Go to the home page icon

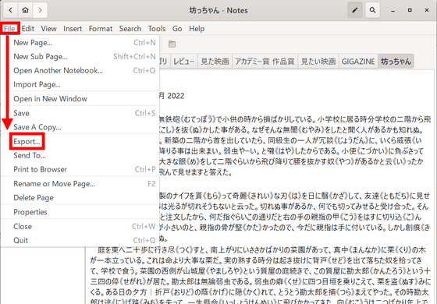click(25, 10)
